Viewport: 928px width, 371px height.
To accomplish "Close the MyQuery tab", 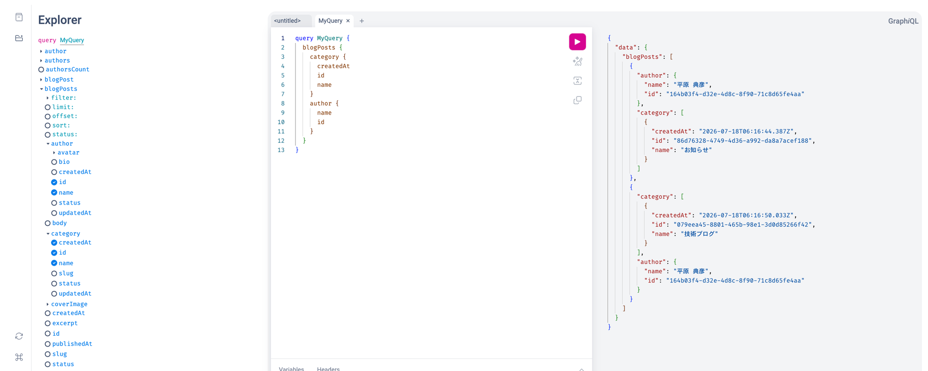I will 348,21.
